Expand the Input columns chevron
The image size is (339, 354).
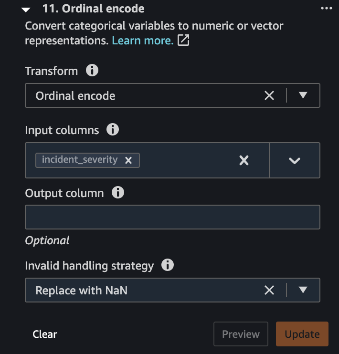(295, 160)
